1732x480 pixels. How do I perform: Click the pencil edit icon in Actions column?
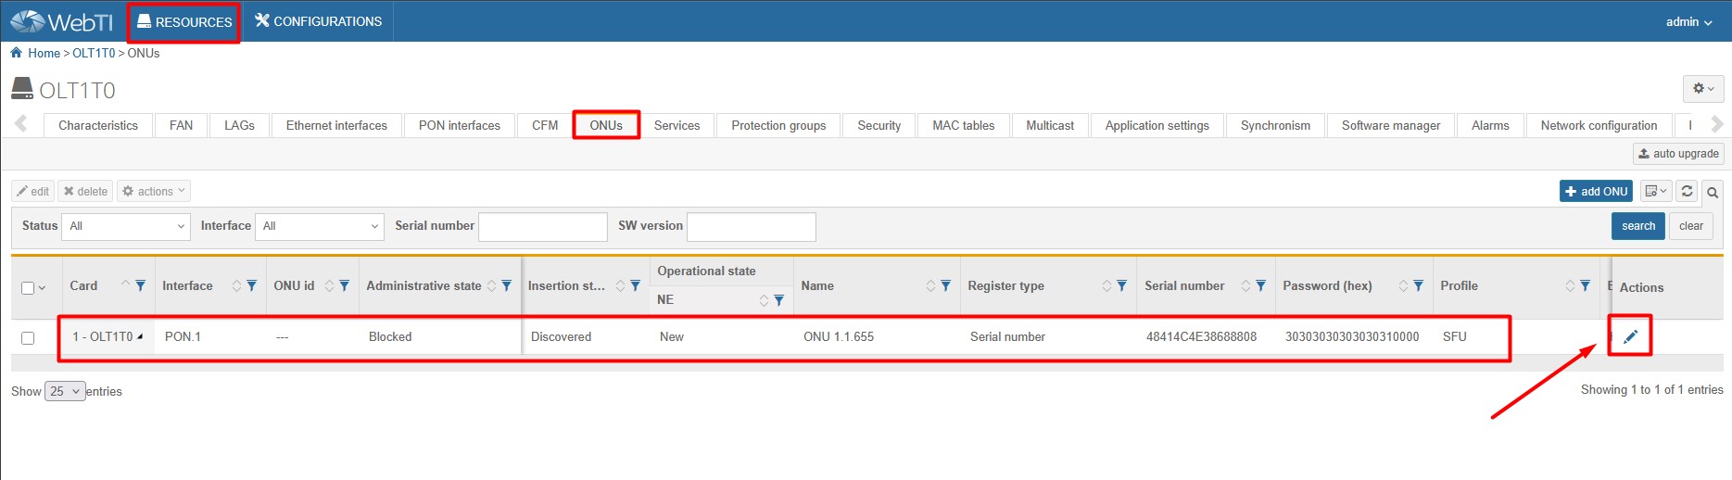click(x=1630, y=336)
